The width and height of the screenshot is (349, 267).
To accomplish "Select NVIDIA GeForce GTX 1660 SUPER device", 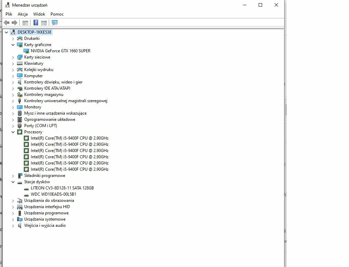I will (x=60, y=51).
